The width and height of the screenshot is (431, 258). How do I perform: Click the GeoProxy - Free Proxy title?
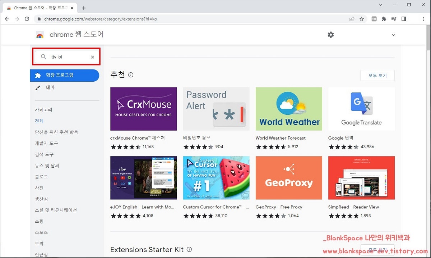(279, 207)
